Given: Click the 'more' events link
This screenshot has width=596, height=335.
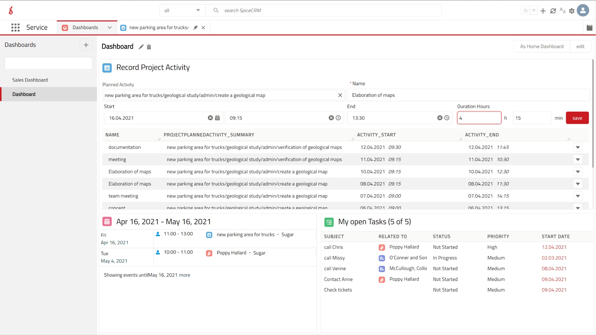Looking at the screenshot, I should tap(185, 275).
